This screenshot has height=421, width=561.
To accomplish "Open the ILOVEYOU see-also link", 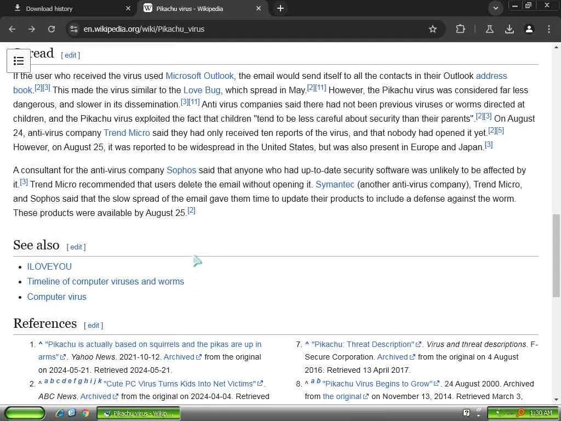I will point(49,267).
